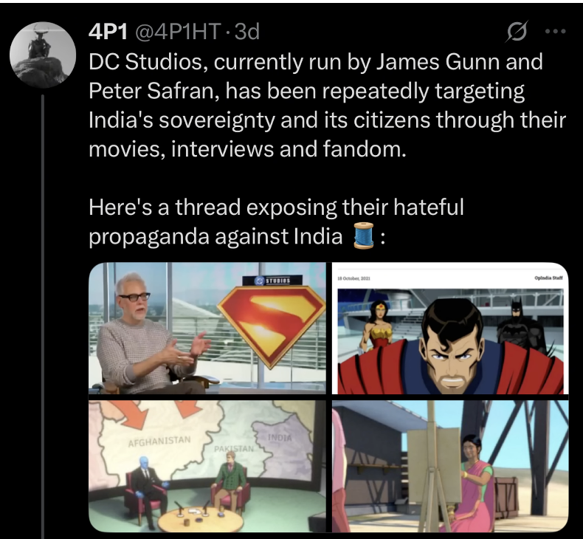Click the INDIA label on the map
Viewport: 583px width, 539px height.
point(280,437)
